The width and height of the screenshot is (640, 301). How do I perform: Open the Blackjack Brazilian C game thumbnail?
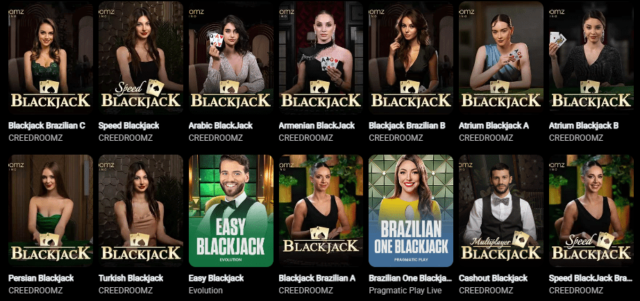pyautogui.click(x=51, y=58)
